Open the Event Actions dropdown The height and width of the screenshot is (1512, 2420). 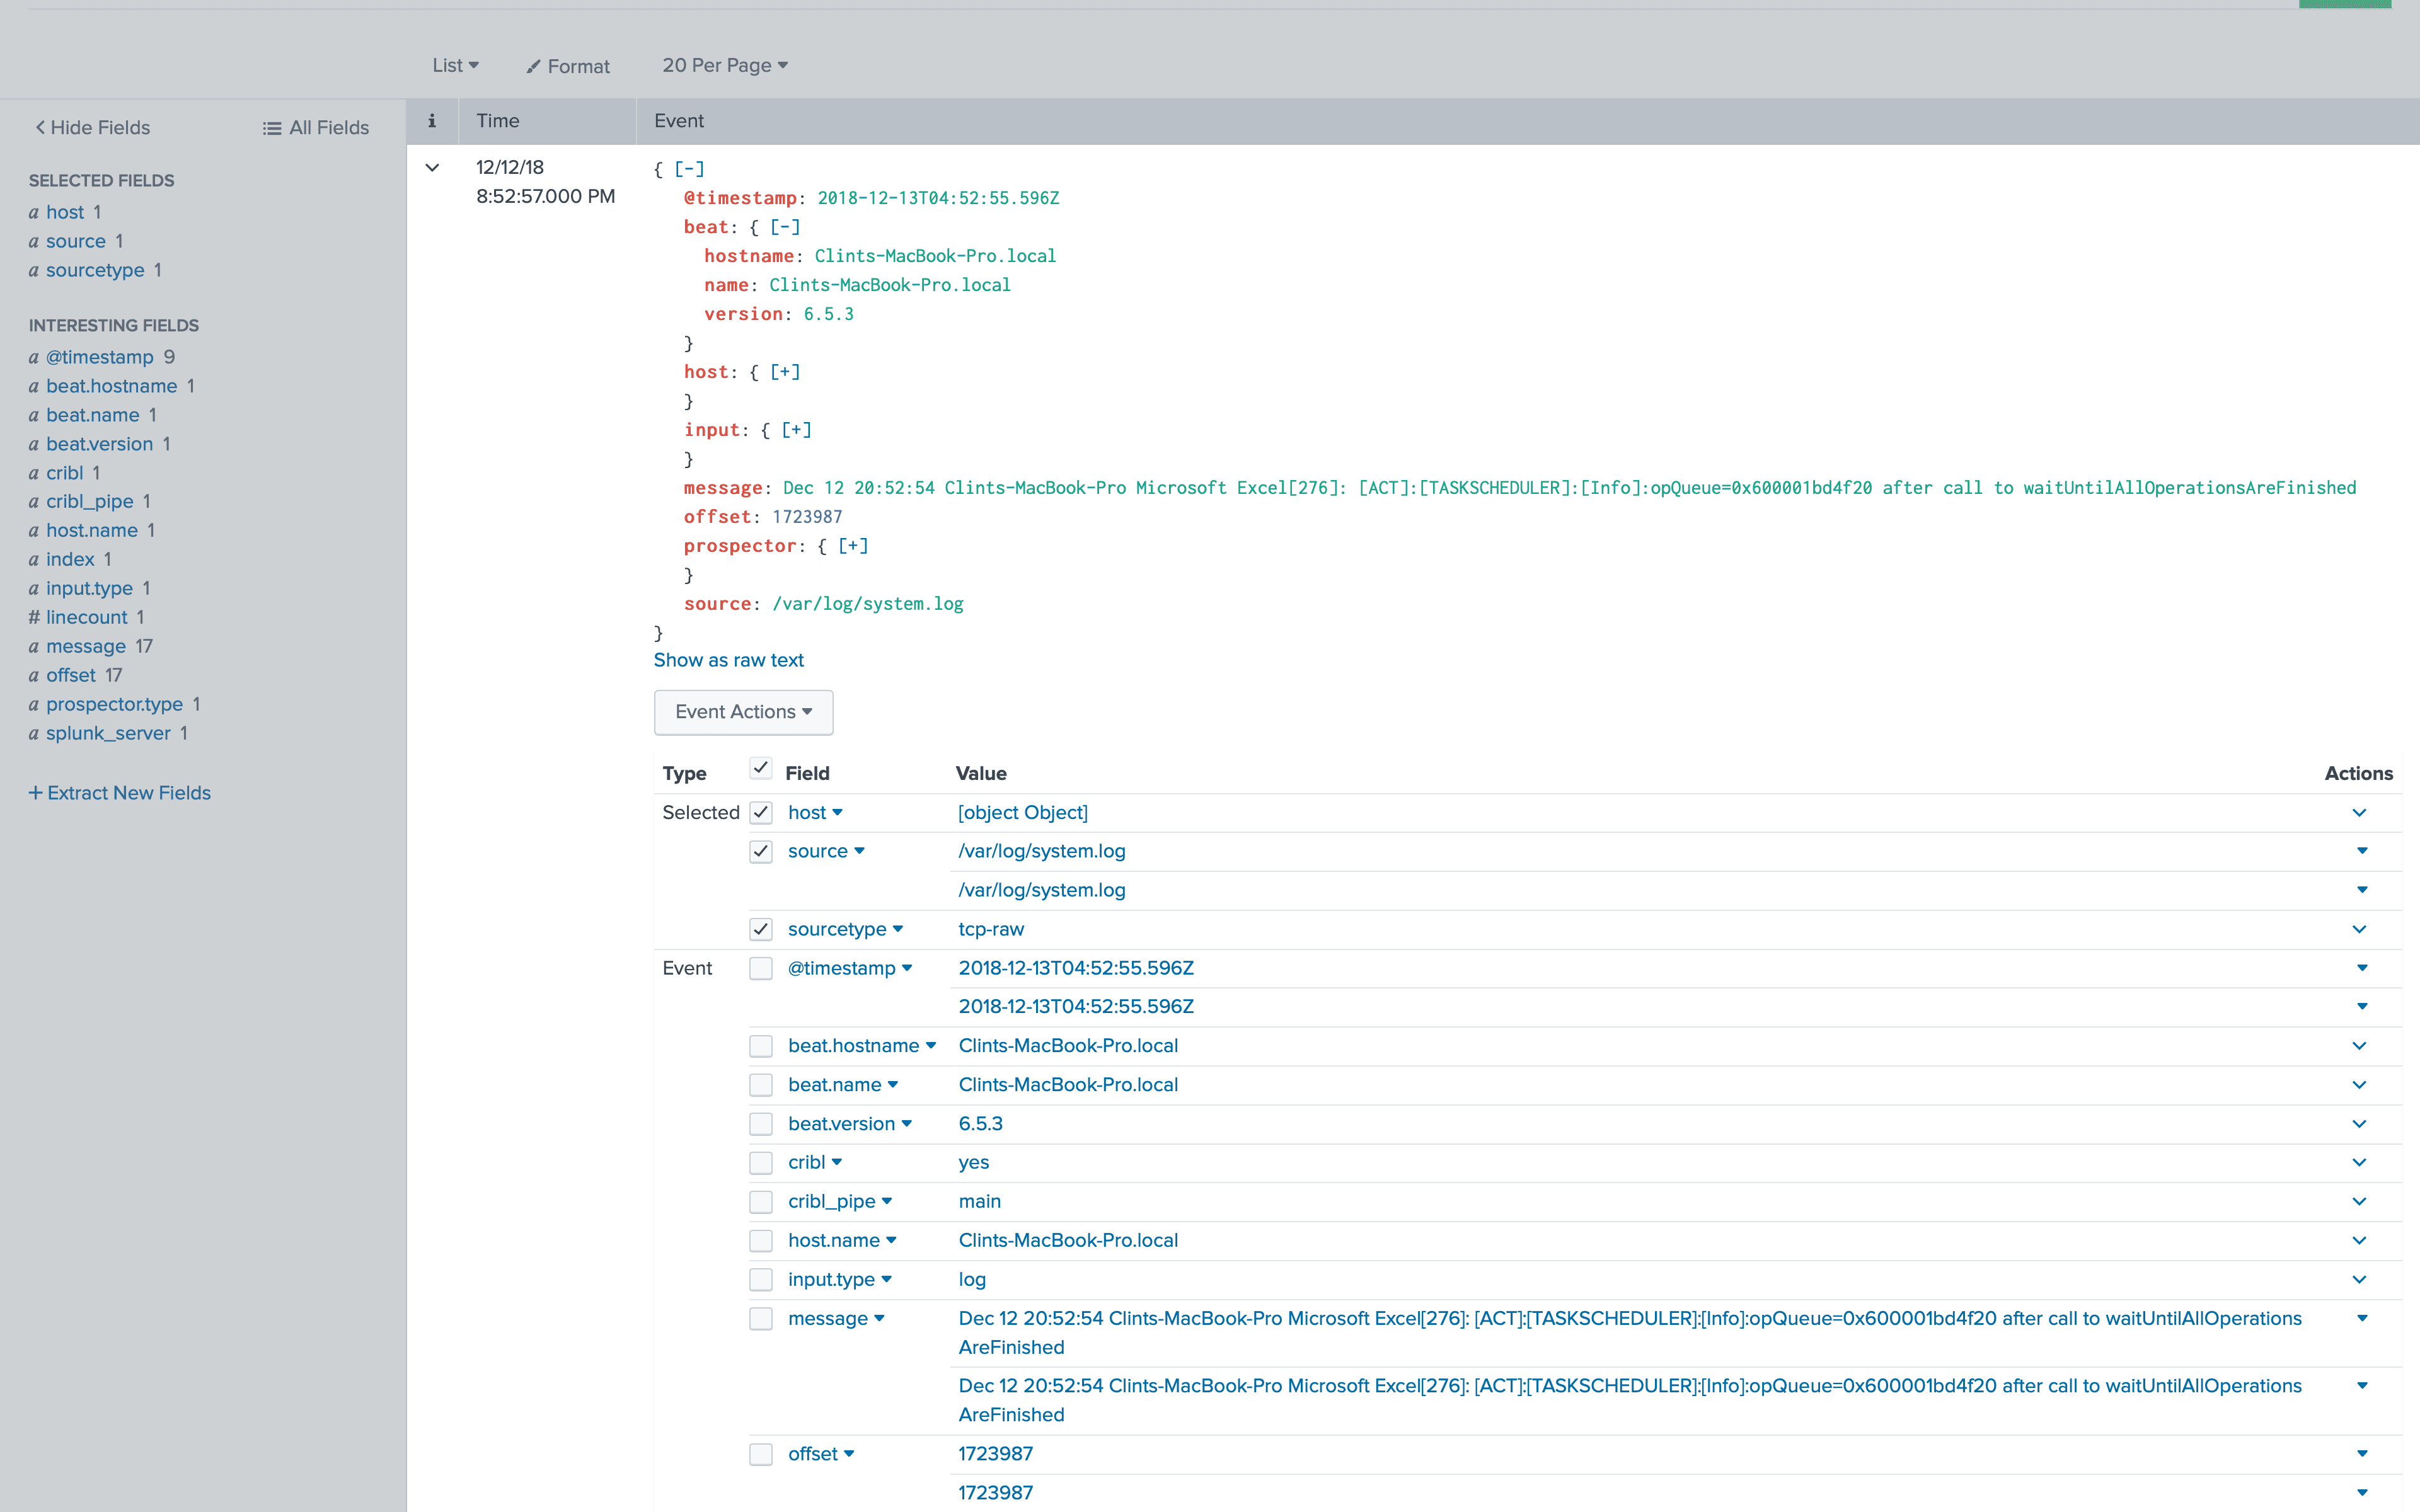click(x=743, y=712)
